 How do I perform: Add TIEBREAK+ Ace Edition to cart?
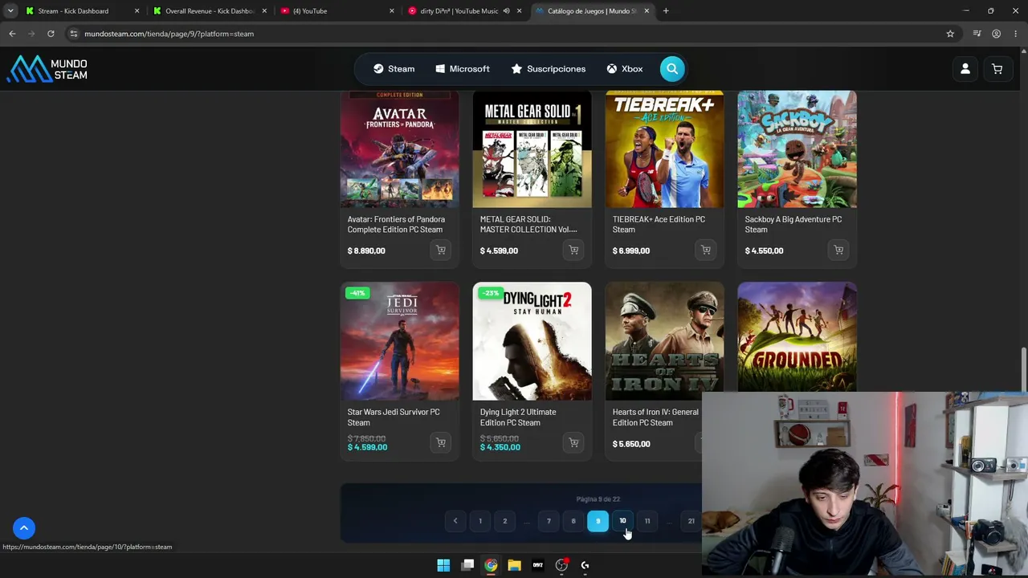[x=706, y=250]
